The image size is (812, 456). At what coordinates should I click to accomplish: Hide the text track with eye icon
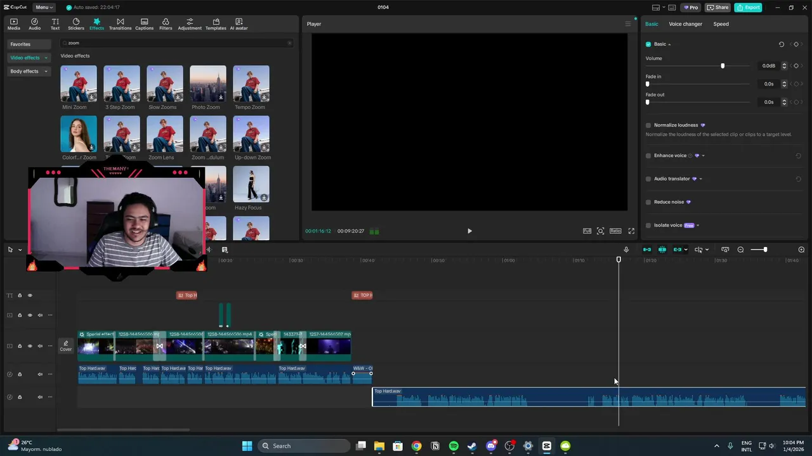30,295
